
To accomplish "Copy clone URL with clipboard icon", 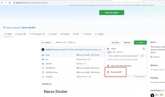I will 142,56.
